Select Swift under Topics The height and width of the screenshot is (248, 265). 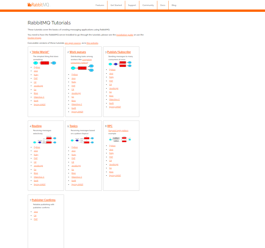click(74, 181)
